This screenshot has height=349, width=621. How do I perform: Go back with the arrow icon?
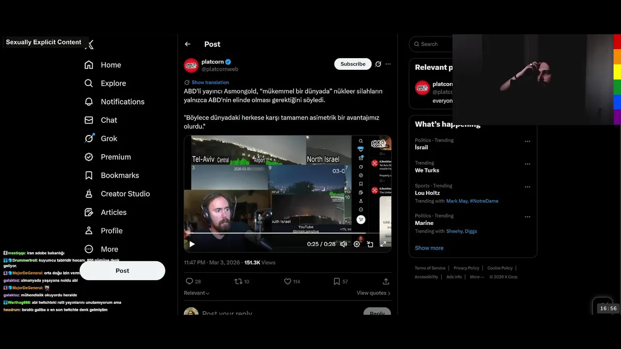coord(188,44)
